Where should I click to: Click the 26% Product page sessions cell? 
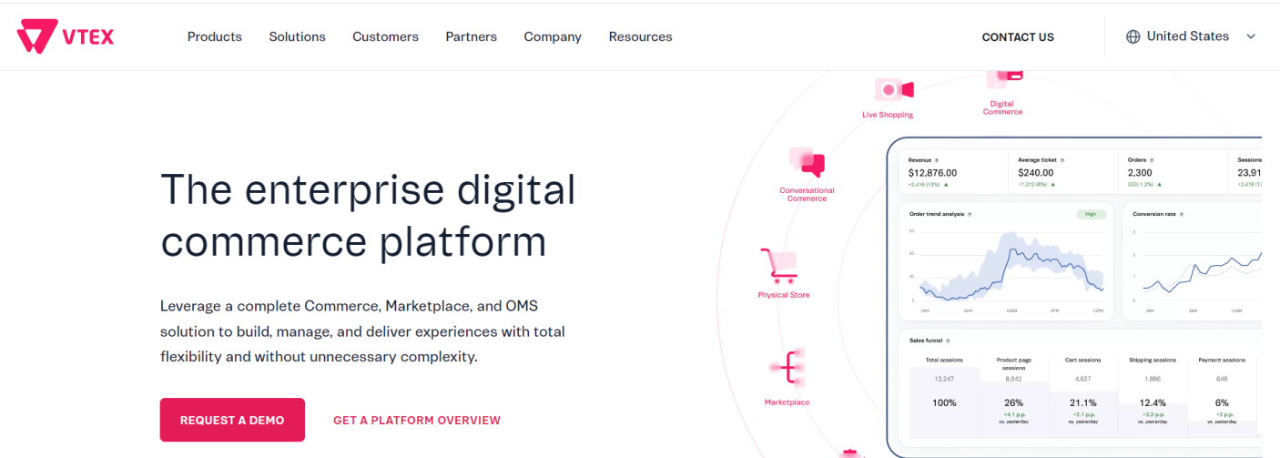pos(1013,403)
